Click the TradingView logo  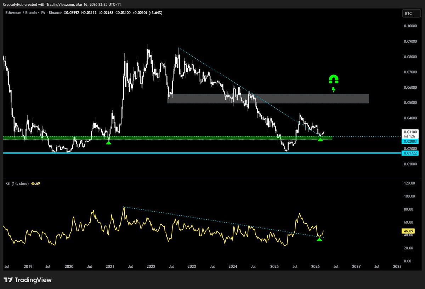pos(28,280)
